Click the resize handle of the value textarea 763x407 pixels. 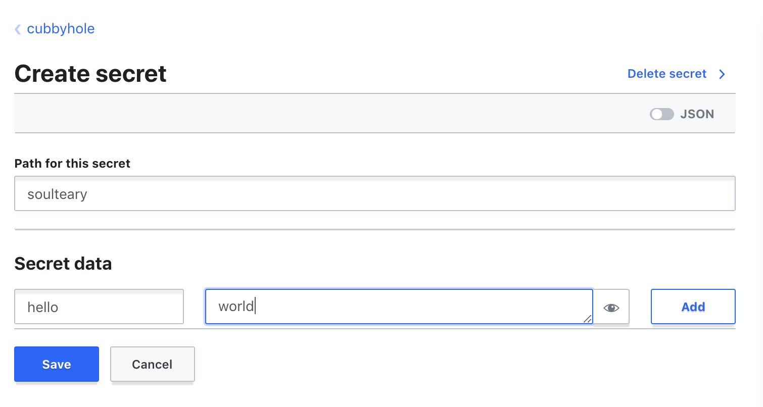pos(587,319)
